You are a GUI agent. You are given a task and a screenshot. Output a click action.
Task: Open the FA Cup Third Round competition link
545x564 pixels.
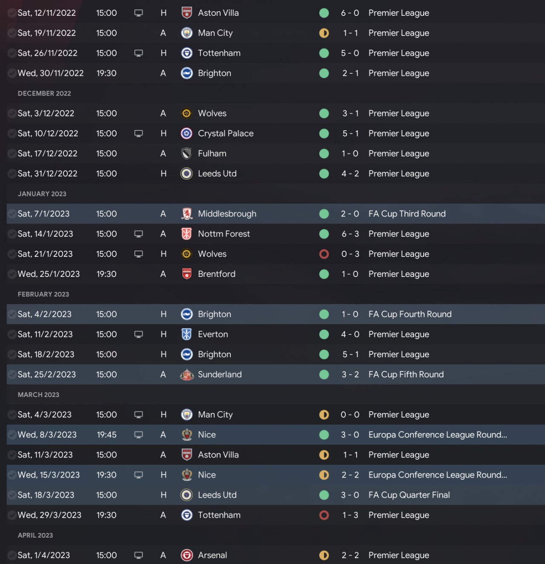coord(407,214)
